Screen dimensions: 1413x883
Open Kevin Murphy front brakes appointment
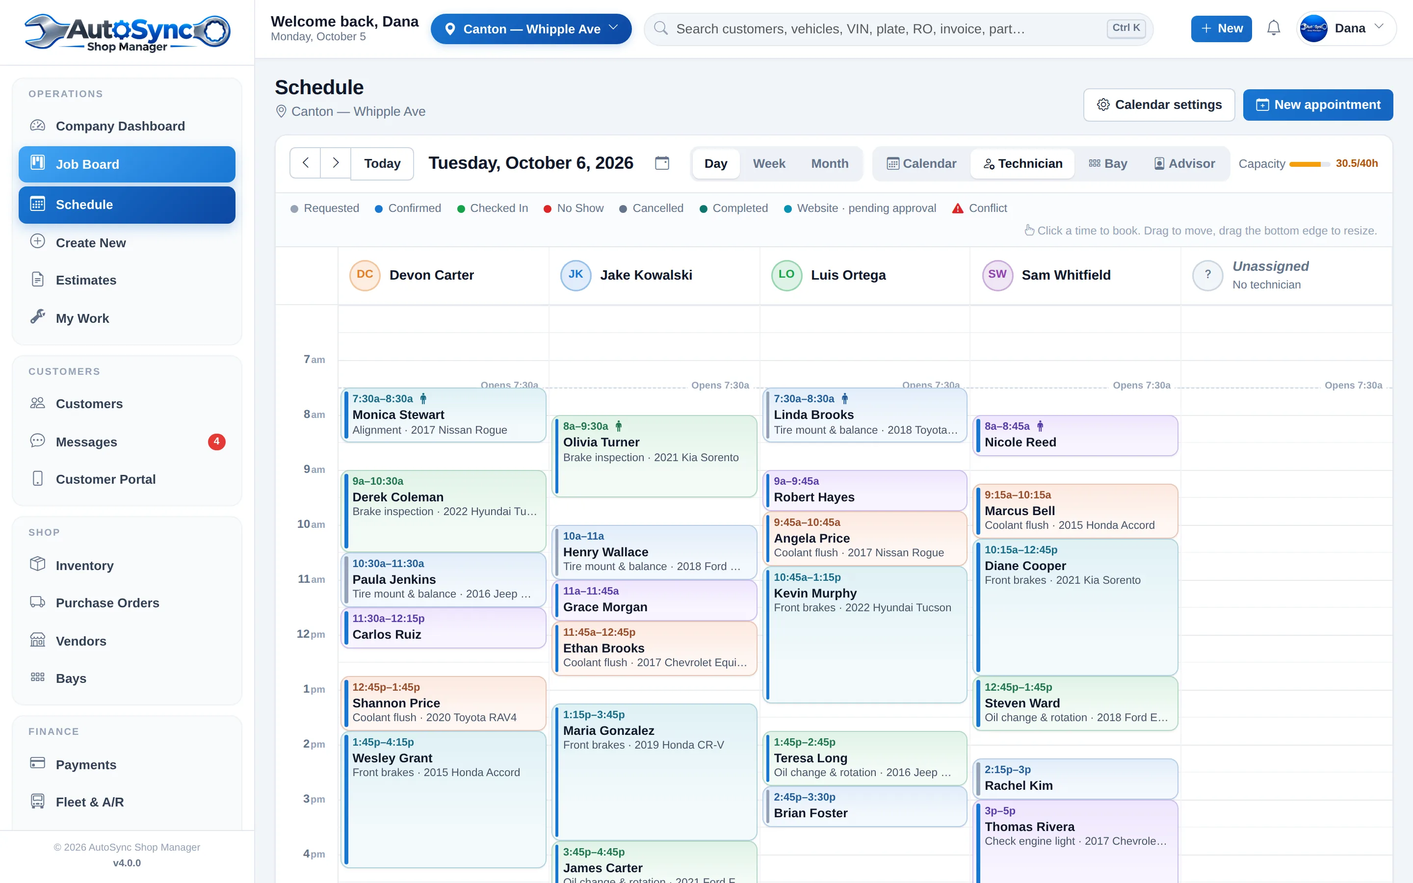coord(865,635)
